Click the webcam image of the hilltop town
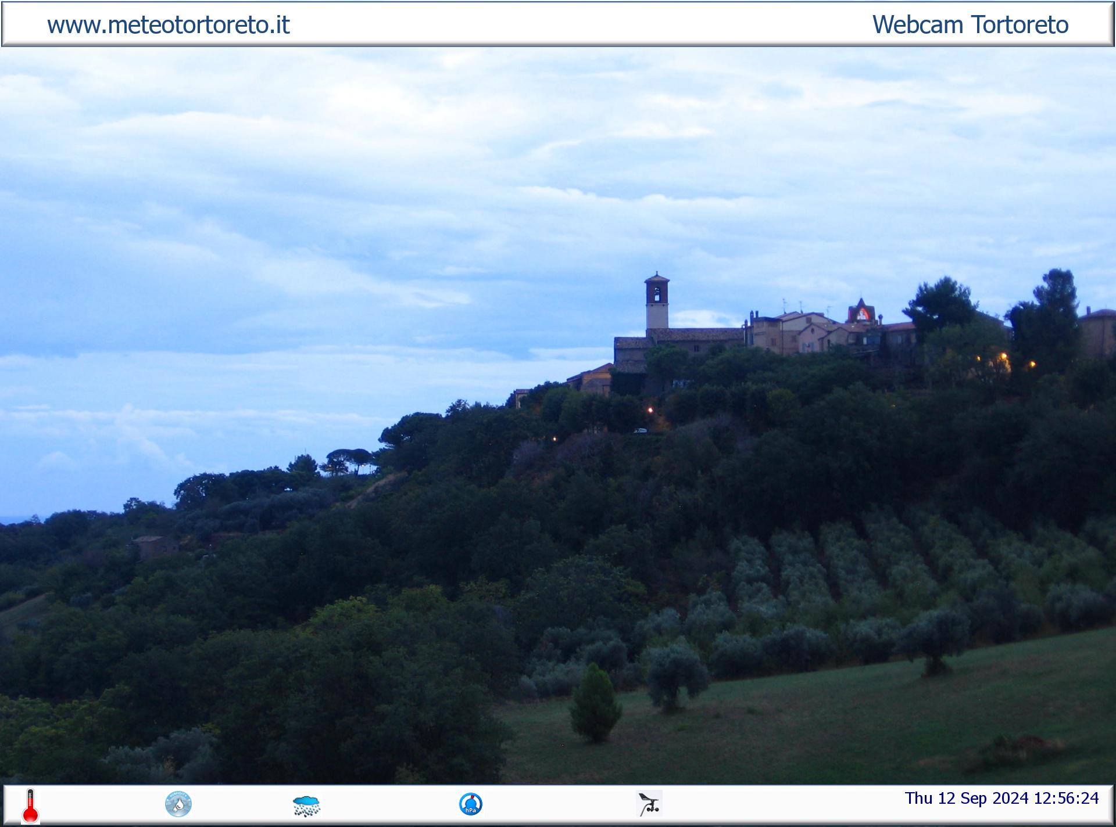This screenshot has height=827, width=1116. 558,416
